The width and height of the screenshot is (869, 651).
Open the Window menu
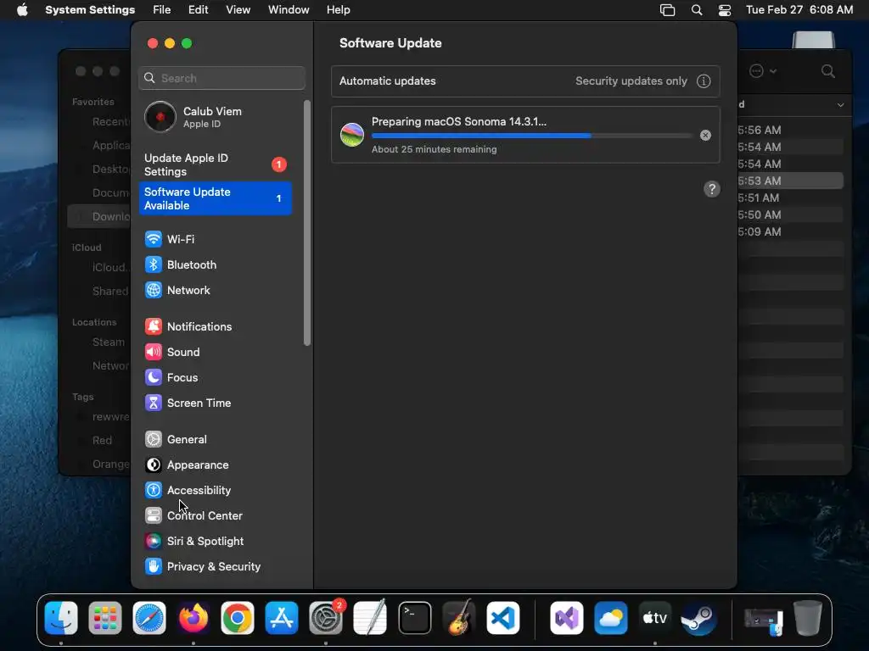tap(289, 10)
